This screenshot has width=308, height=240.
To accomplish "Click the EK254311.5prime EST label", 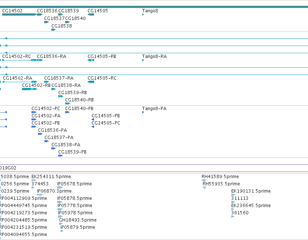I will pyautogui.click(x=51, y=177).
